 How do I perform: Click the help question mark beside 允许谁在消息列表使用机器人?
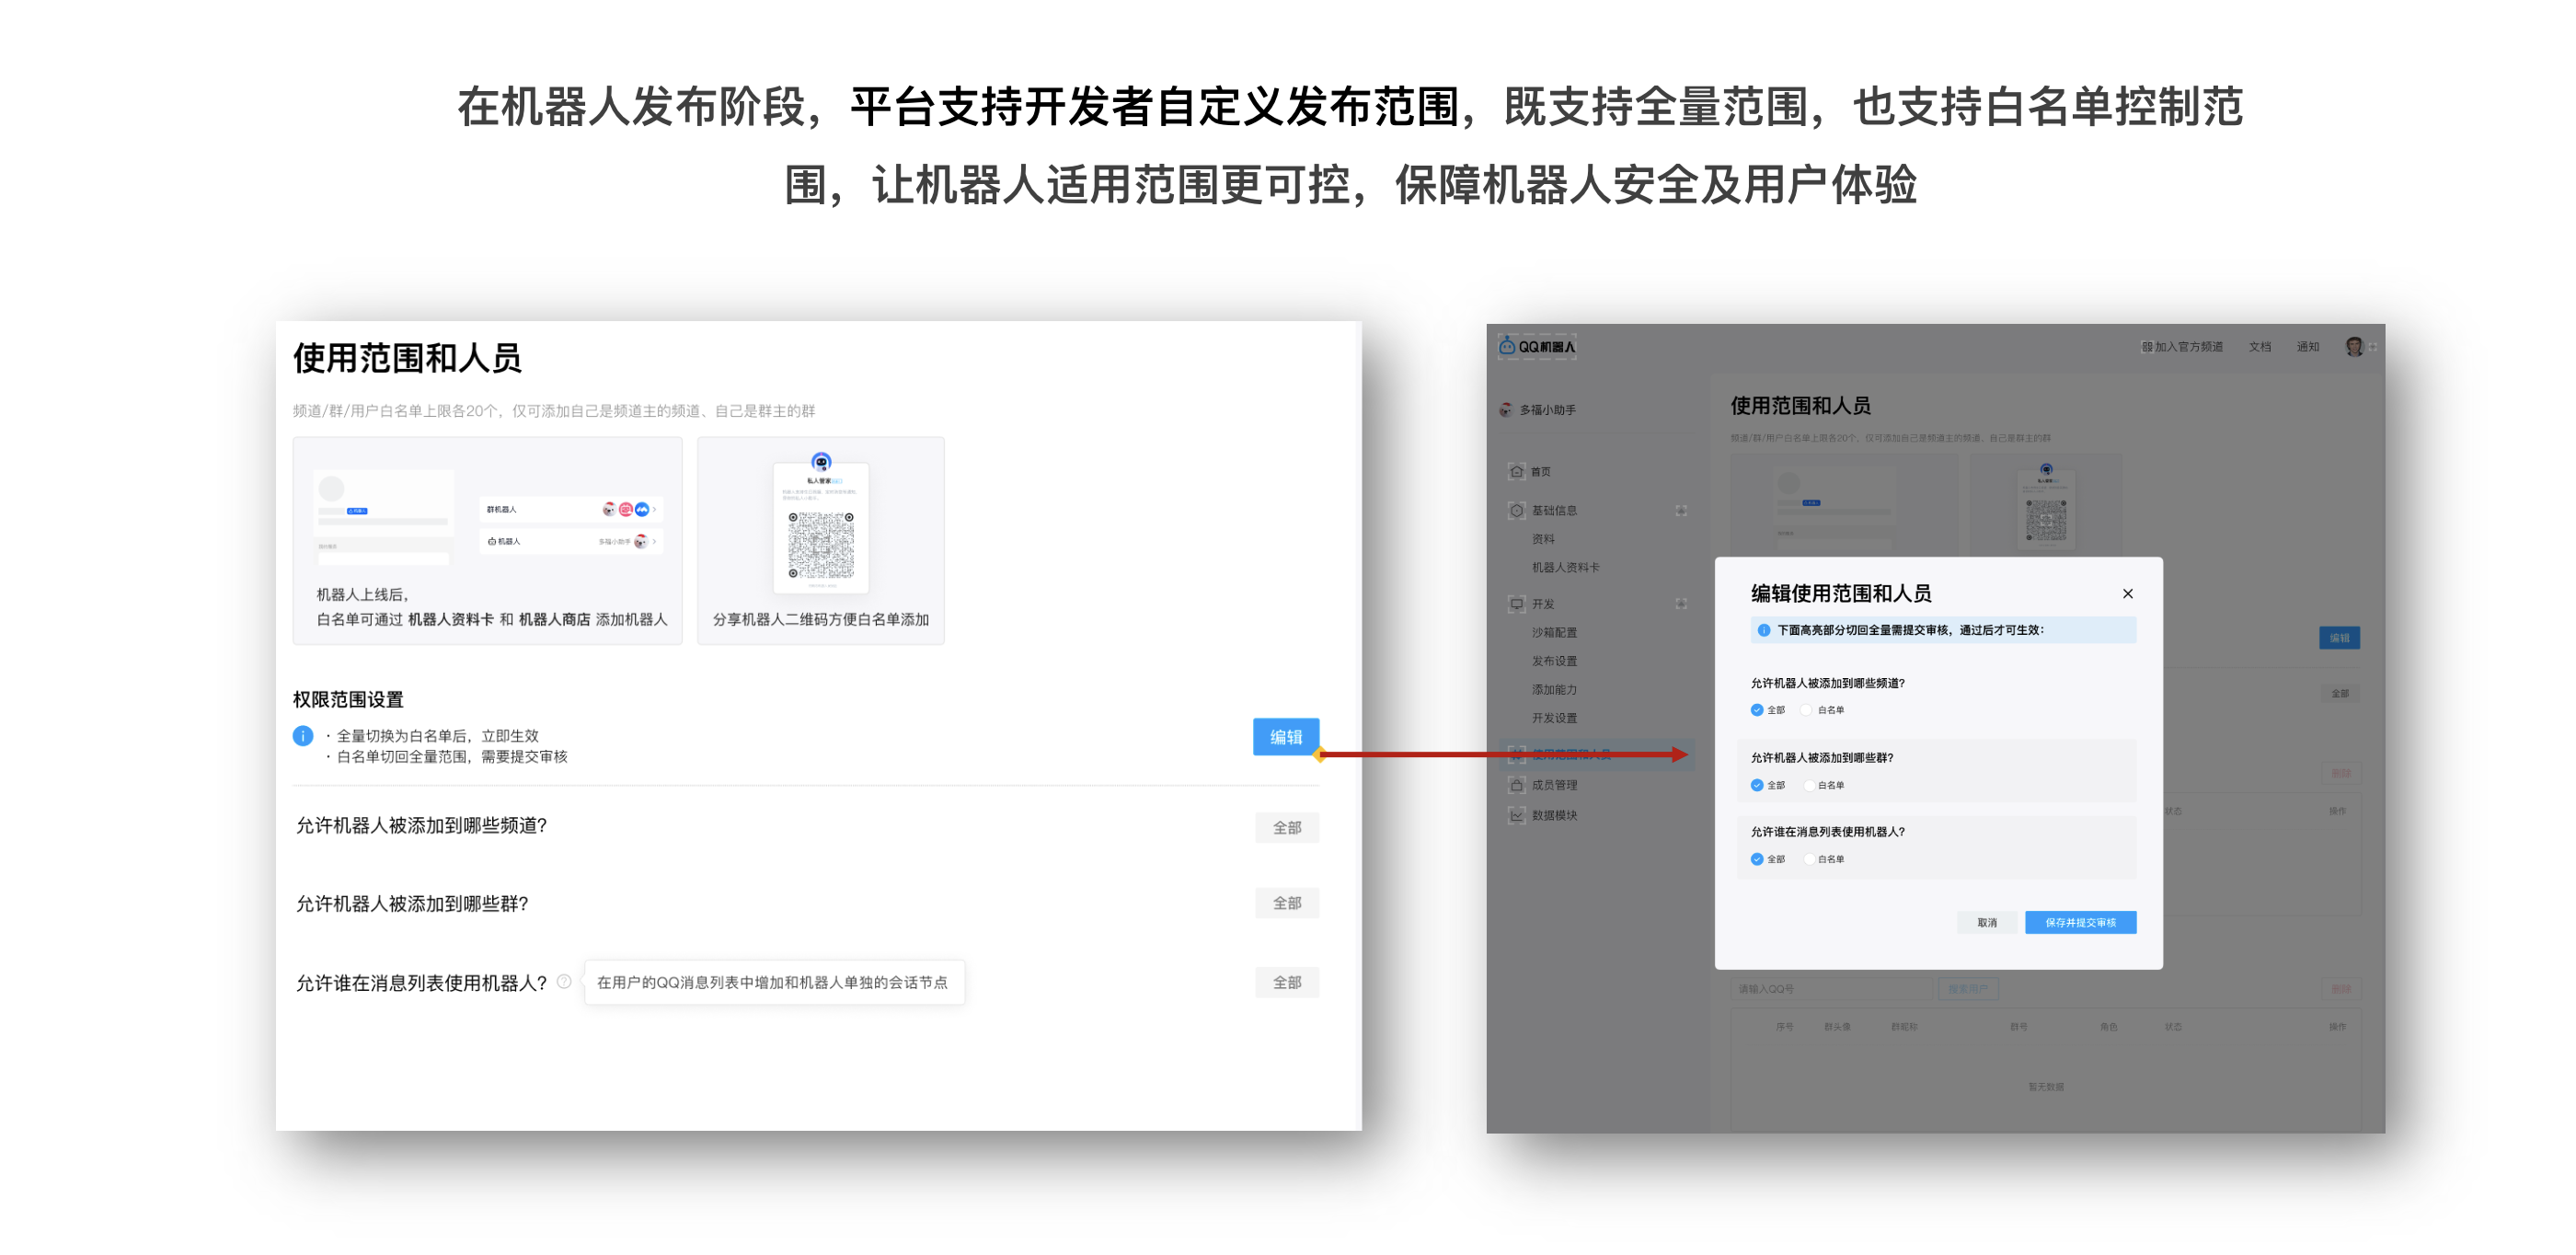[x=565, y=982]
